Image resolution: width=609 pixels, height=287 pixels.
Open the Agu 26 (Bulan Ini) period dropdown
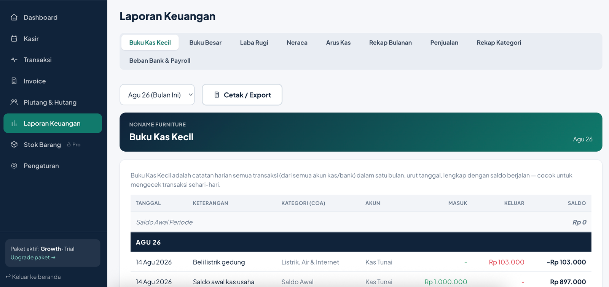coord(157,95)
